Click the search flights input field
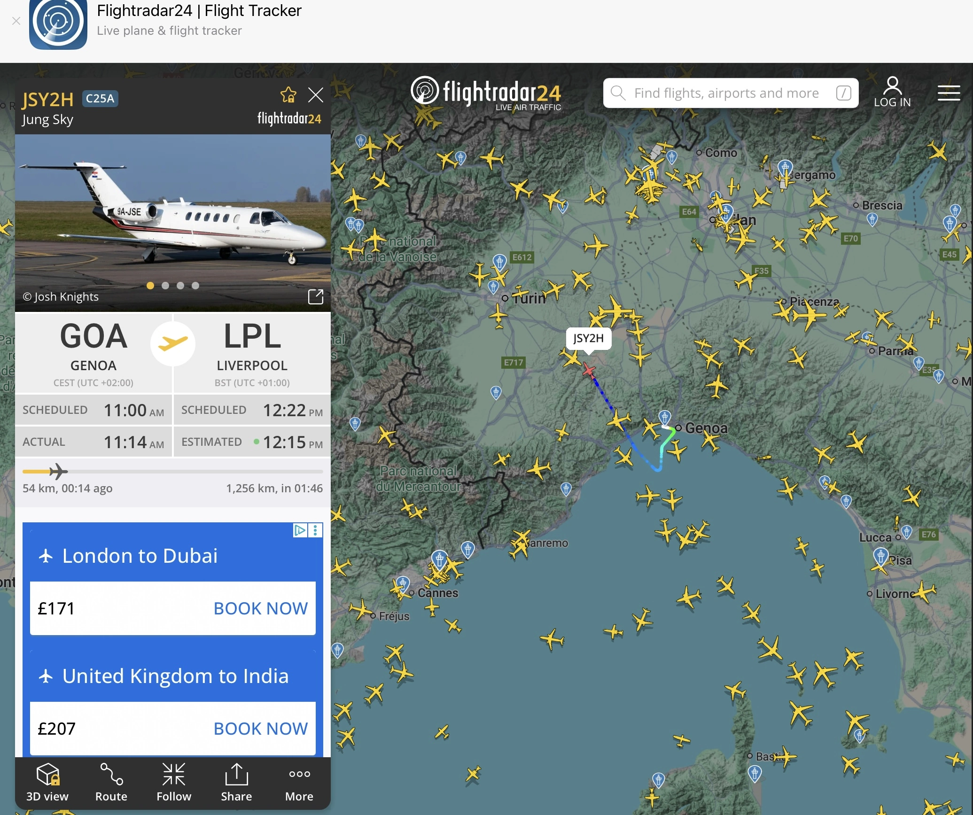 pyautogui.click(x=726, y=93)
